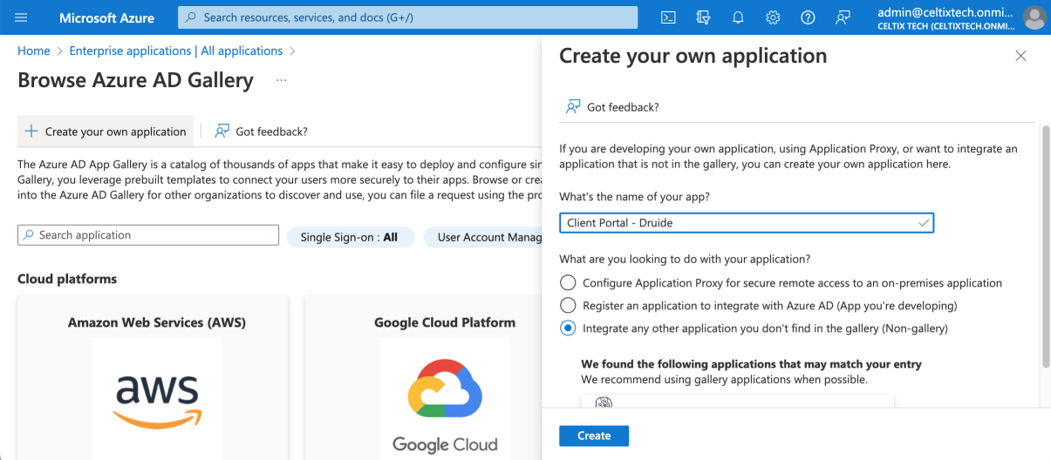
Task: Click the Search application input
Action: (x=148, y=235)
